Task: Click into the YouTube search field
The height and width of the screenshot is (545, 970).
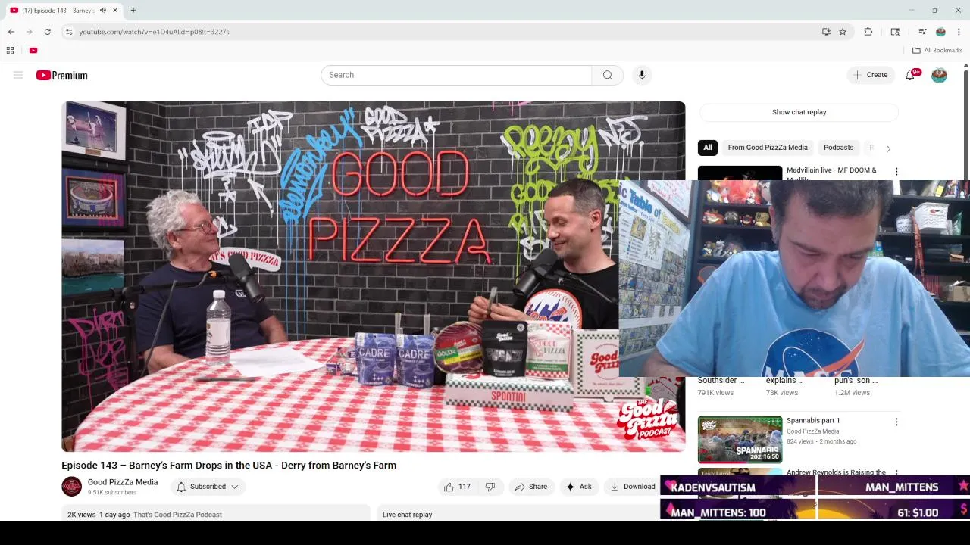Action: pos(456,75)
